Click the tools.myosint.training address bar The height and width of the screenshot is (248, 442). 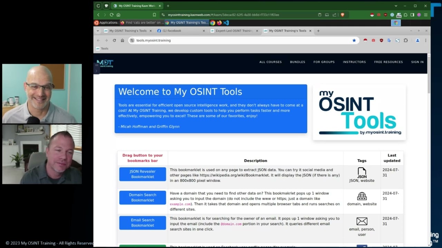[x=243, y=40]
